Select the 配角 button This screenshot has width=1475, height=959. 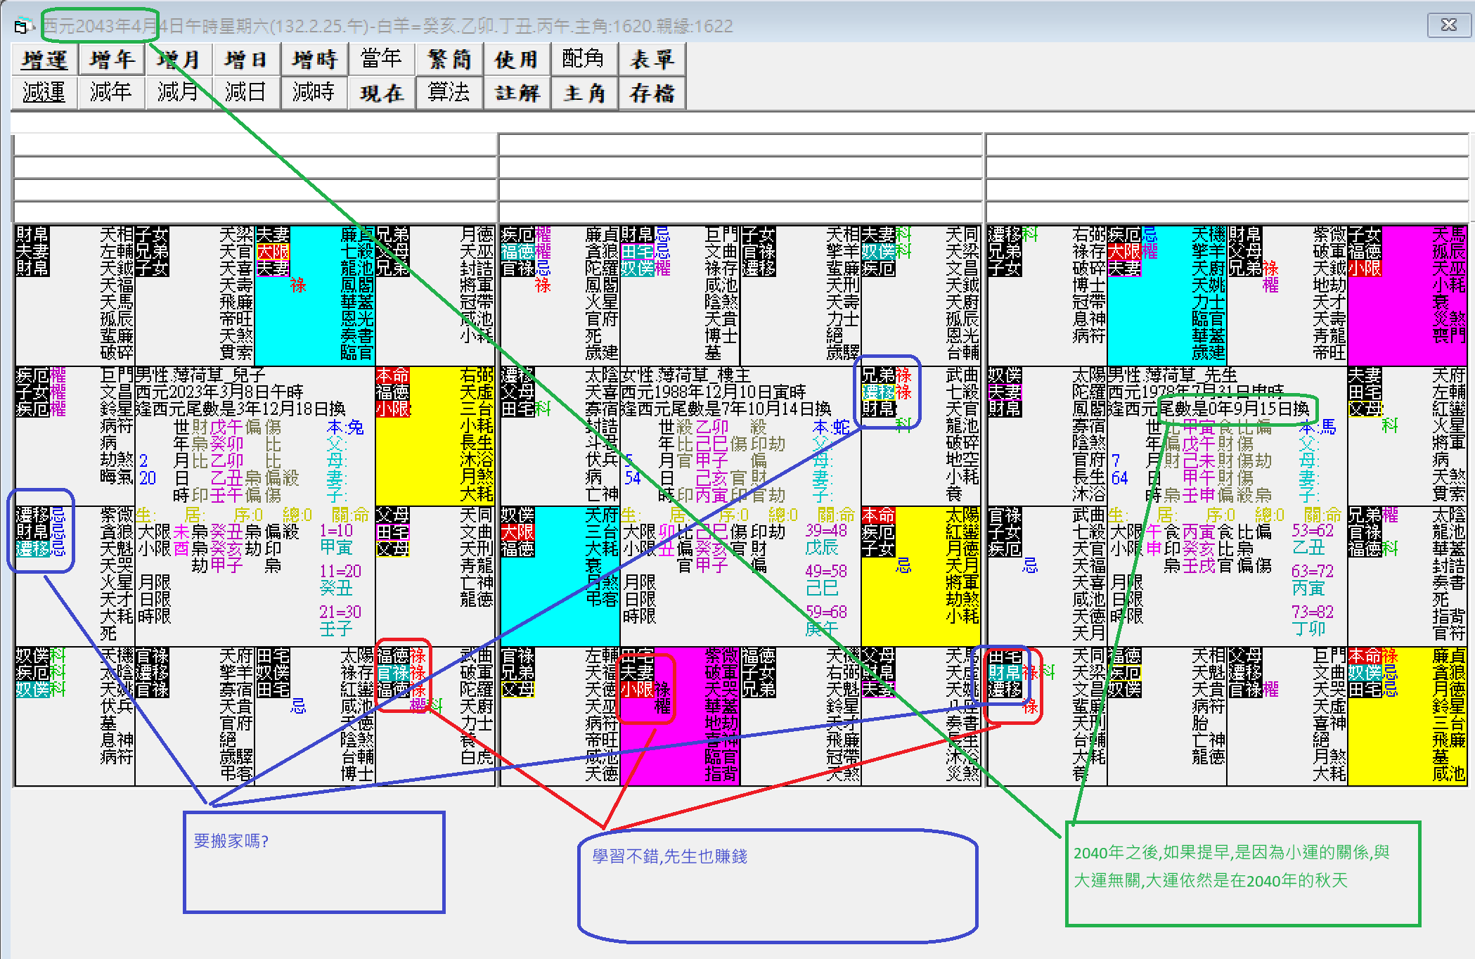click(584, 60)
